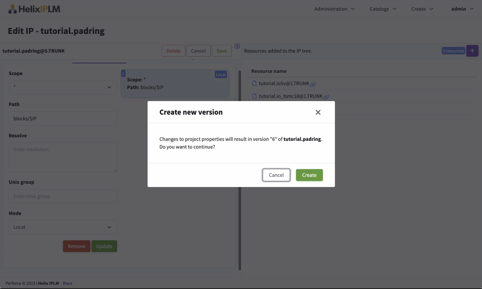482x289 pixels.
Task: Open the Catalogs menu
Action: pyautogui.click(x=382, y=9)
